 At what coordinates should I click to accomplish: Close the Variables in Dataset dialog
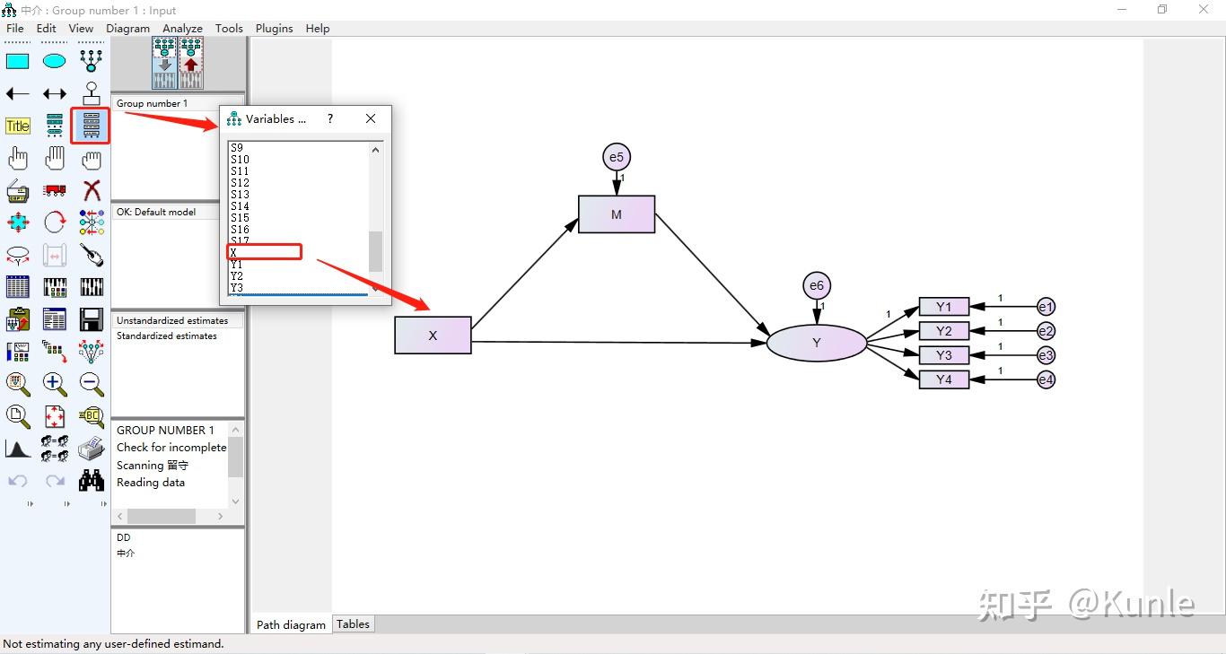pyautogui.click(x=372, y=118)
